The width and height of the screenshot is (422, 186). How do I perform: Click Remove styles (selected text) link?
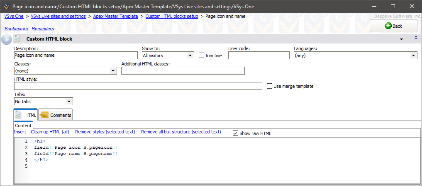click(x=105, y=132)
